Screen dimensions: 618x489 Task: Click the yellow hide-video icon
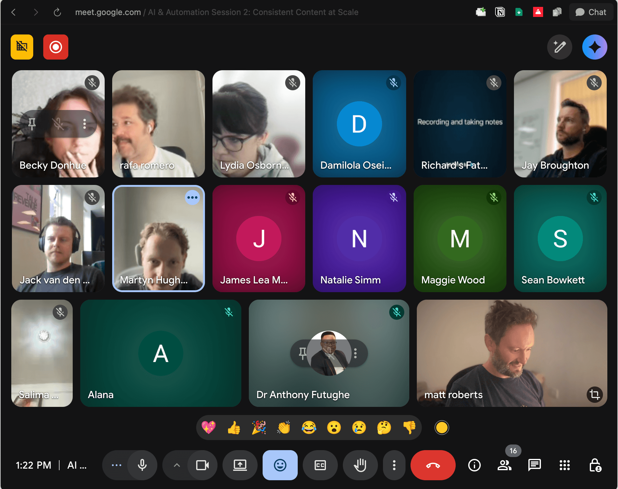pyautogui.click(x=22, y=47)
